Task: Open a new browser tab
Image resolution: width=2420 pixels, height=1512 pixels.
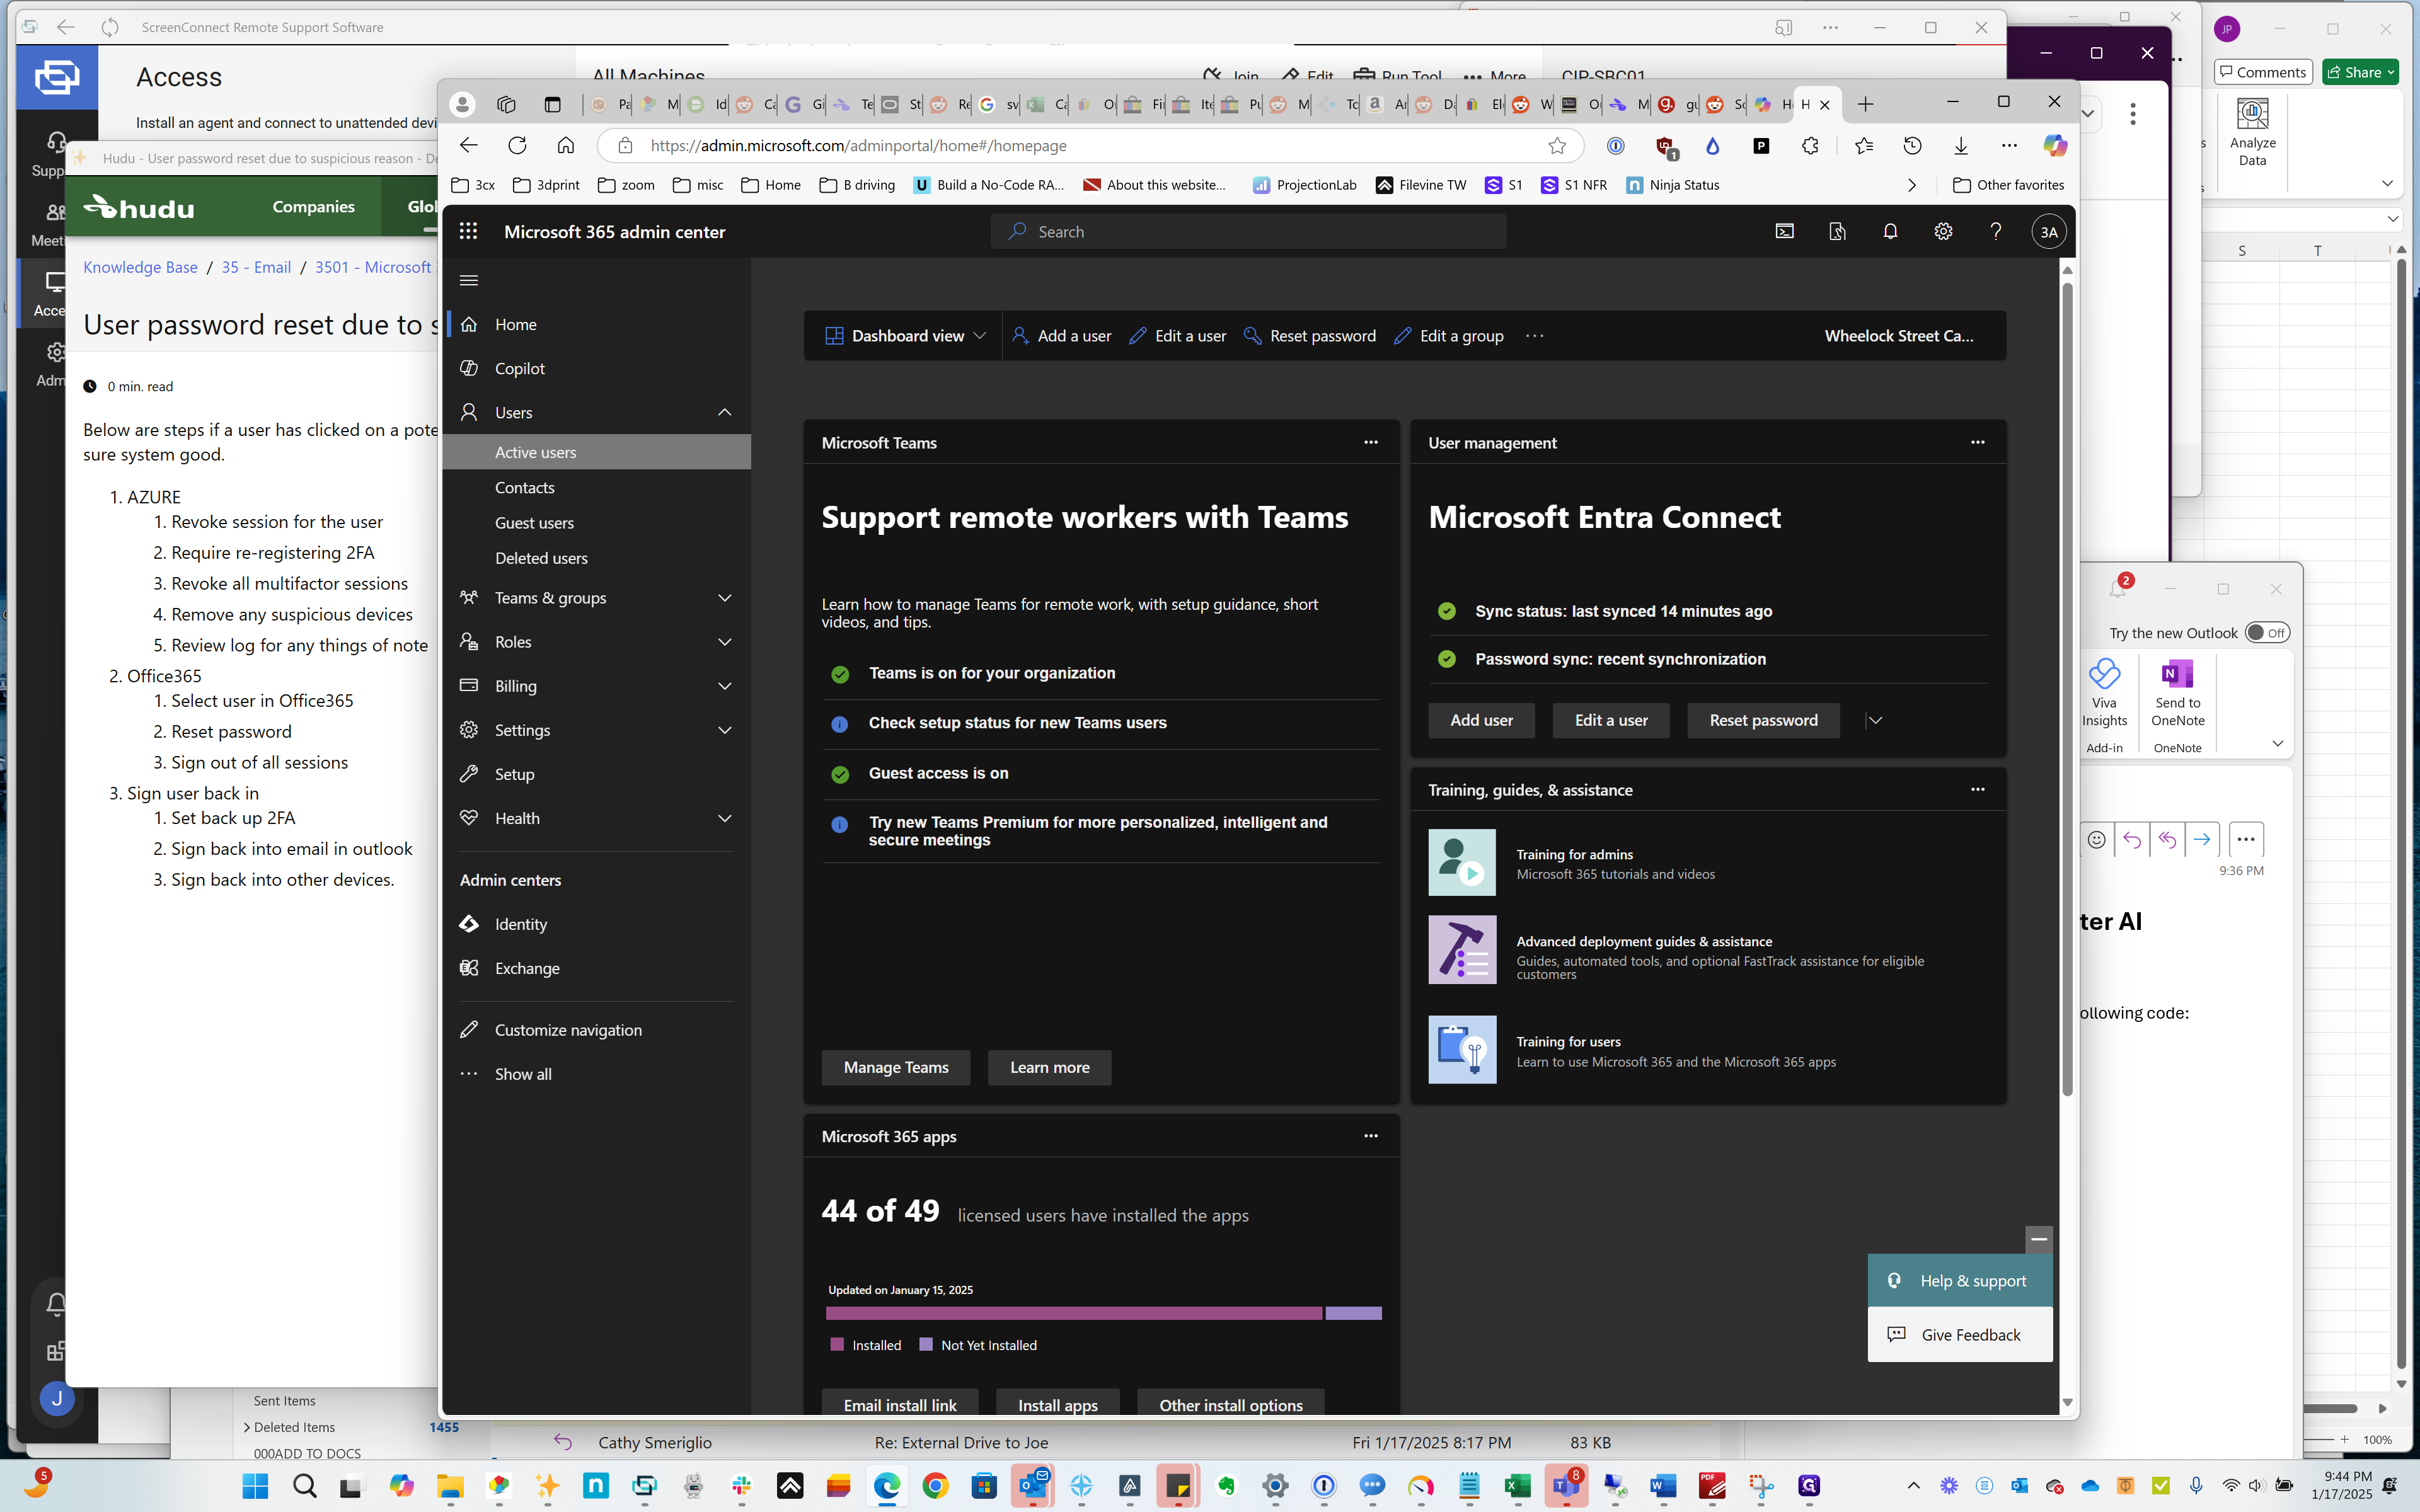Action: [1865, 104]
